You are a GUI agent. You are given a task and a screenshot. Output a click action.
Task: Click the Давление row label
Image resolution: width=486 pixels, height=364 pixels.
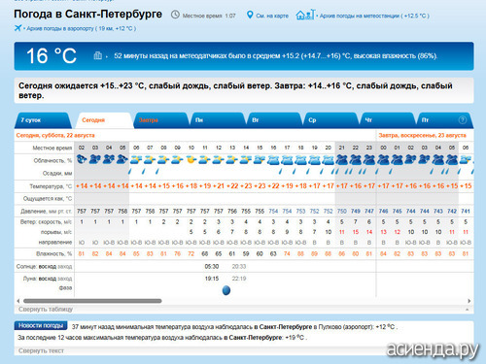point(47,212)
